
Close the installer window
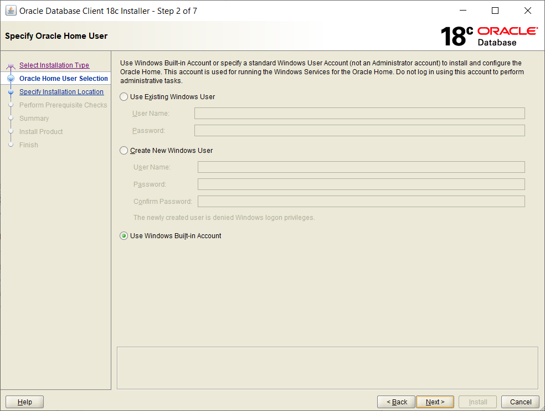tap(528, 11)
